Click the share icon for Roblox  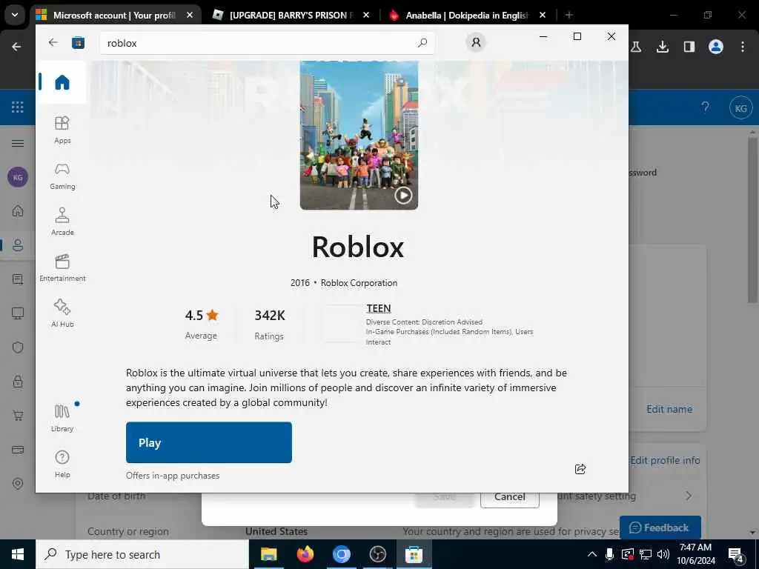pos(580,469)
